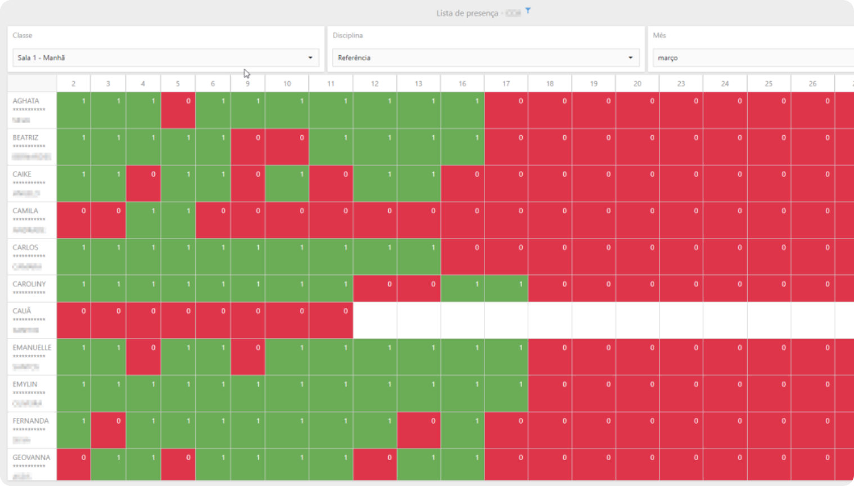This screenshot has width=854, height=486.
Task: Toggle CAROLINY's absence cell for day 12
Action: coord(375,288)
